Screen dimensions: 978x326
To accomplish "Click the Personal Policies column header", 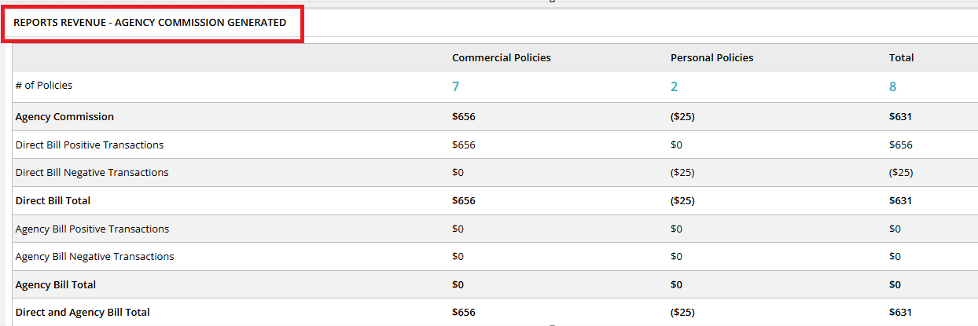I will [x=711, y=58].
